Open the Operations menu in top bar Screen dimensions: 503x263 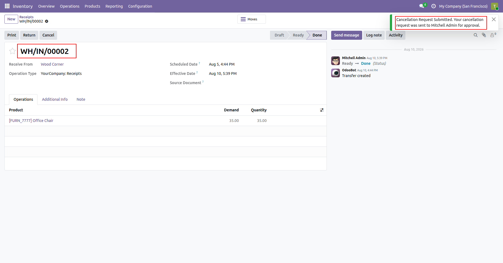click(x=70, y=6)
